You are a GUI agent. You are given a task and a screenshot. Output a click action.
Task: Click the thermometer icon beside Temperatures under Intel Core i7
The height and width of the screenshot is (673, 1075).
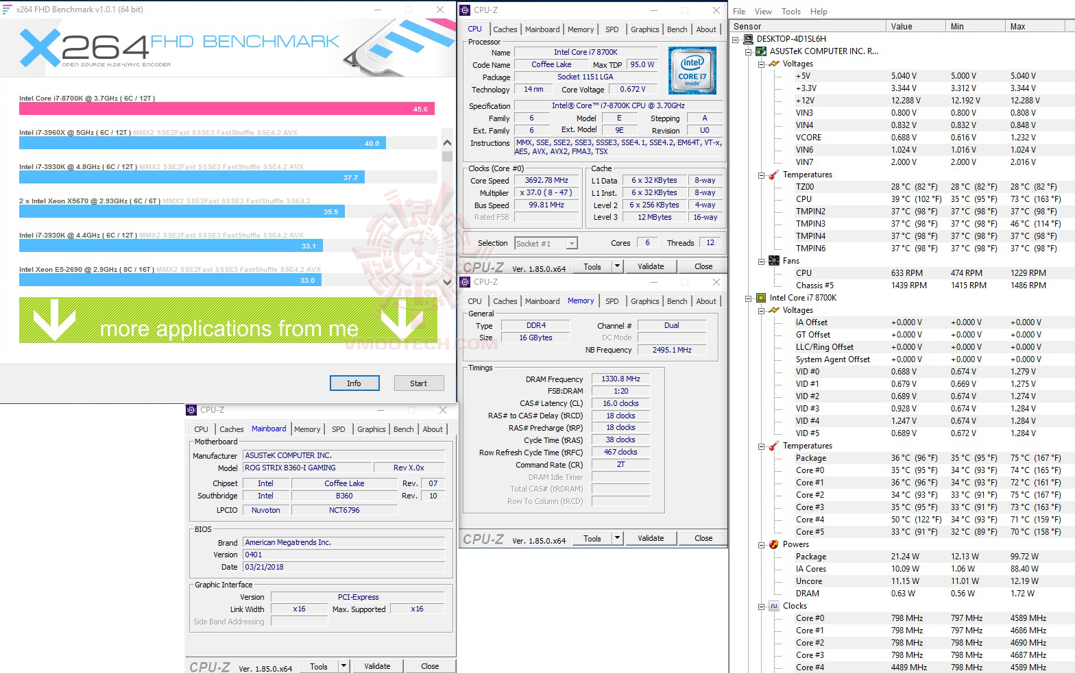click(x=774, y=446)
